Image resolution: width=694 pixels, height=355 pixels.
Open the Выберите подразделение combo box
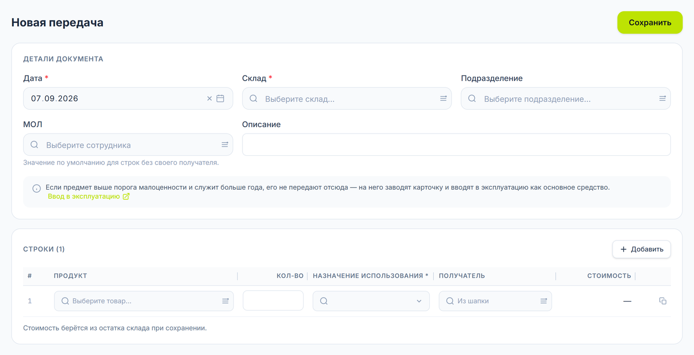(565, 98)
